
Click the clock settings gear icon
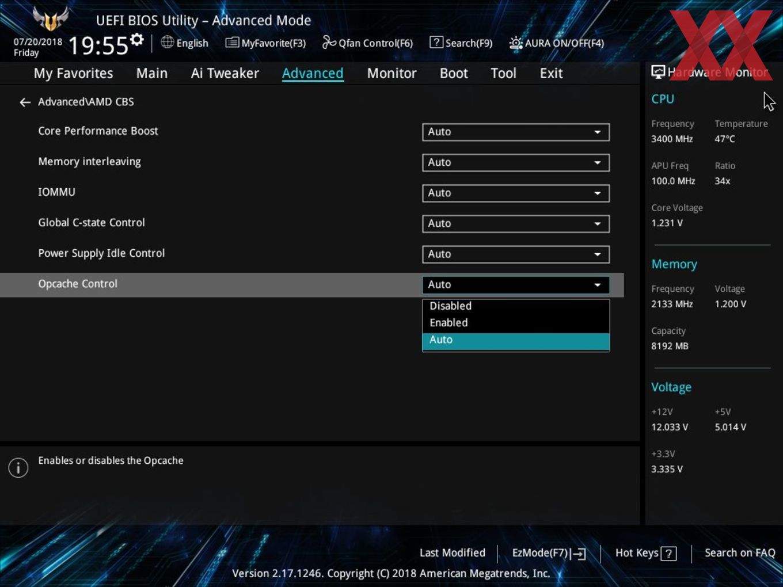click(x=137, y=40)
